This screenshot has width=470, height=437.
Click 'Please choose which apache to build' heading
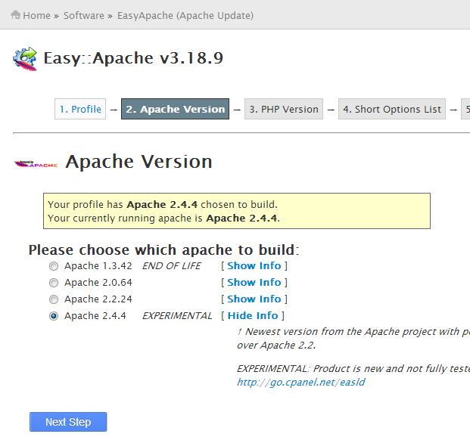(x=164, y=250)
